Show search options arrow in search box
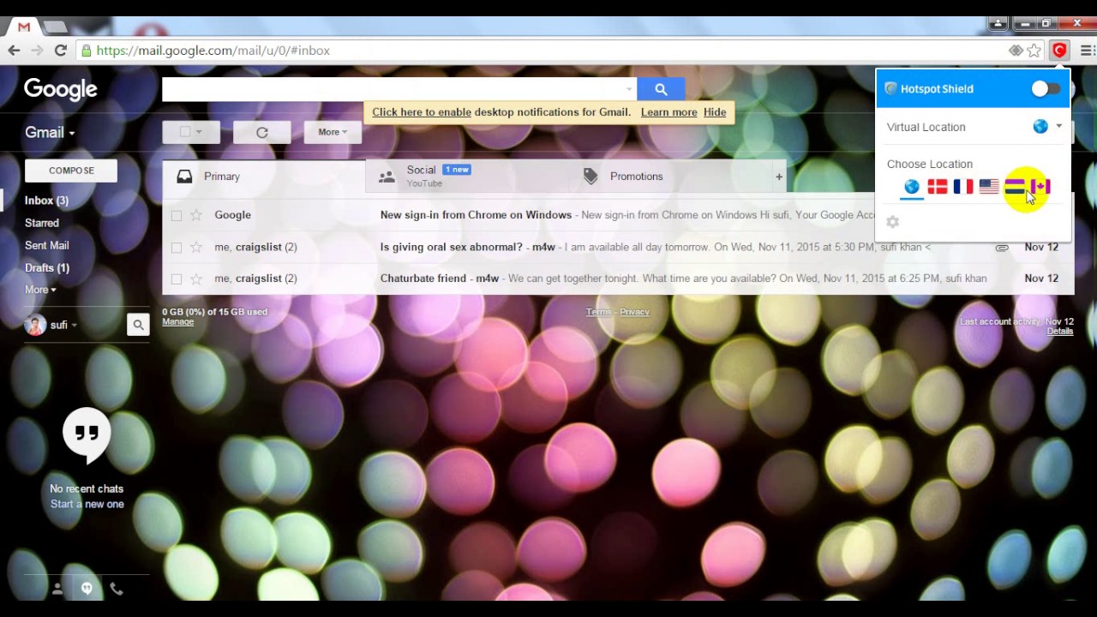The width and height of the screenshot is (1097, 617). tap(629, 89)
